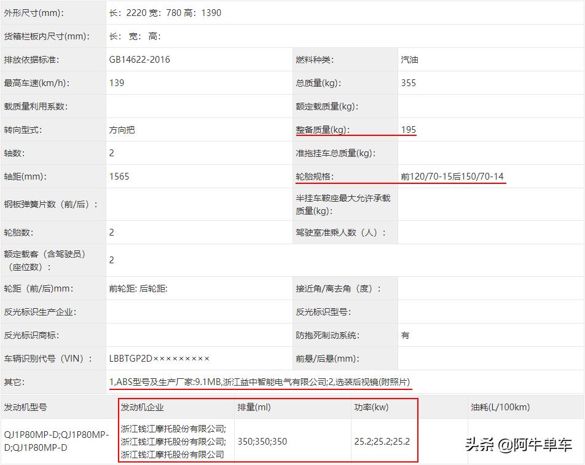
Task: Select the top speed value 139
Action: click(x=116, y=82)
